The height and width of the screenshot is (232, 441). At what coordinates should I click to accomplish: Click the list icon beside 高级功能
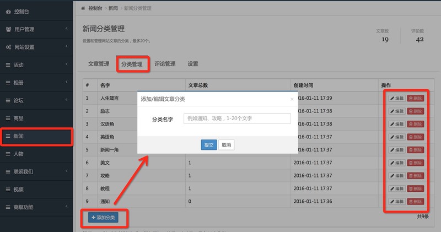(x=8, y=207)
